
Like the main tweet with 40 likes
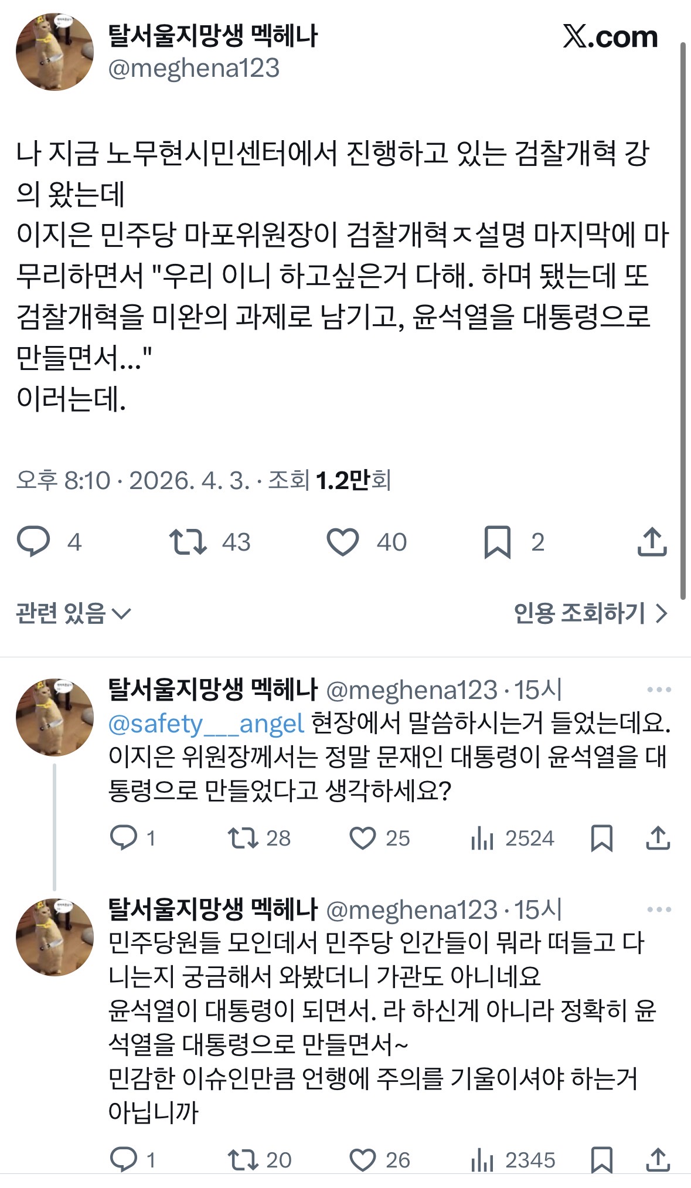343,541
